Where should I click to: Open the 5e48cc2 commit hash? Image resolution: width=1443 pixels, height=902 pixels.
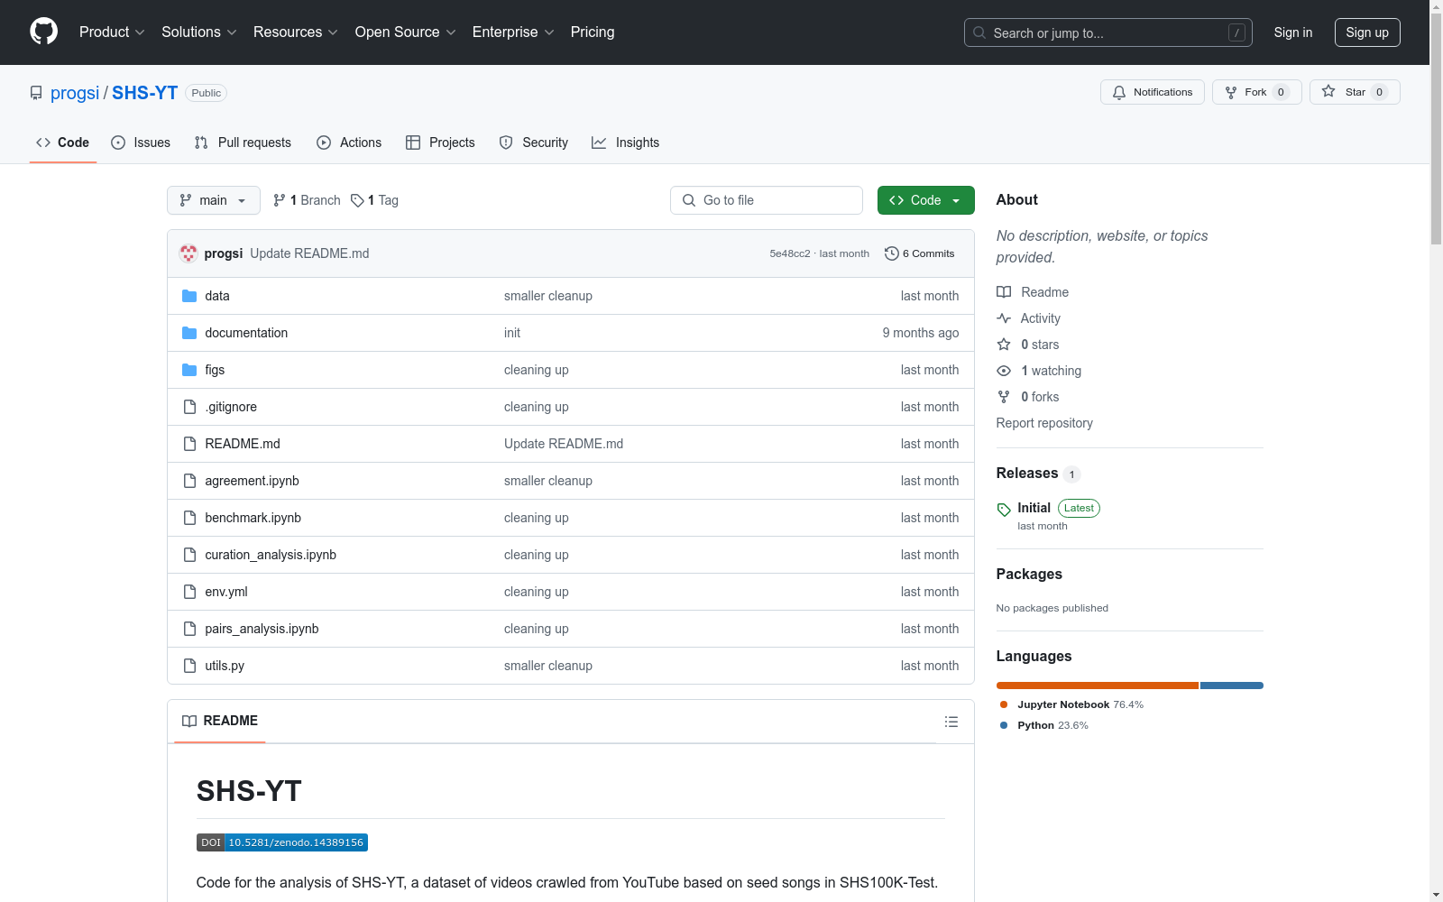pyautogui.click(x=790, y=253)
